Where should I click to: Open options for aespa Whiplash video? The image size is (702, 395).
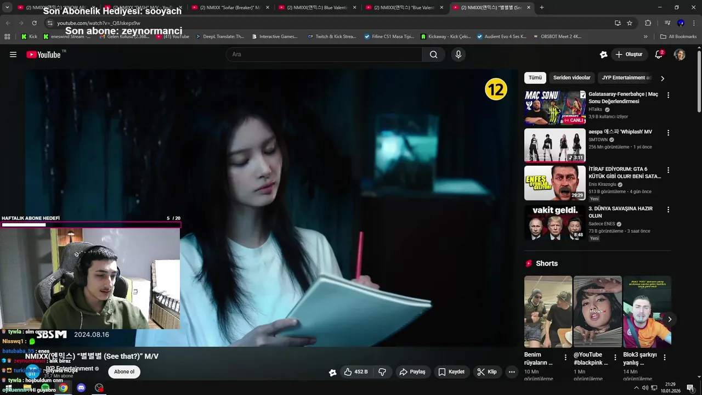coord(668,133)
